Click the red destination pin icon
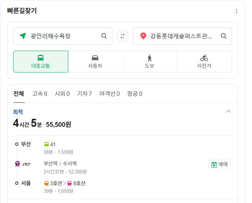Image resolution: width=252 pixels, height=203 pixels. coord(143,36)
